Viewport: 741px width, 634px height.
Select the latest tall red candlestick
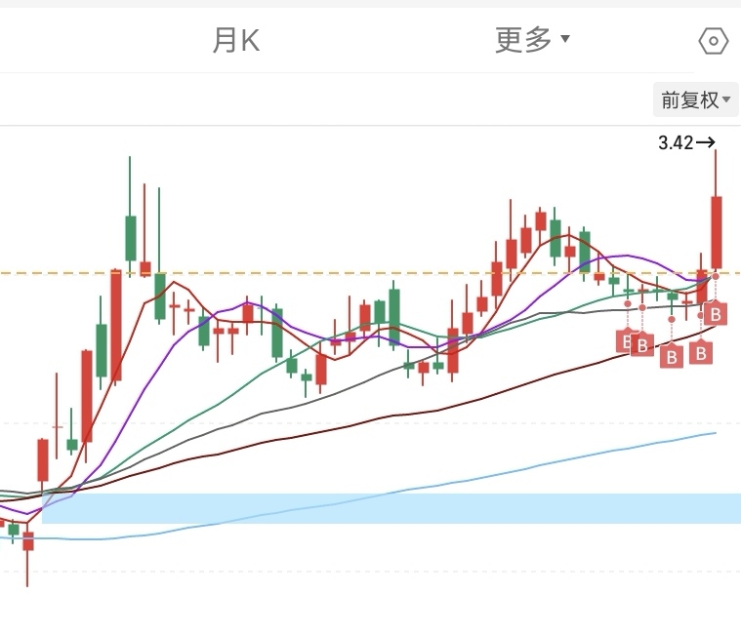click(x=716, y=233)
